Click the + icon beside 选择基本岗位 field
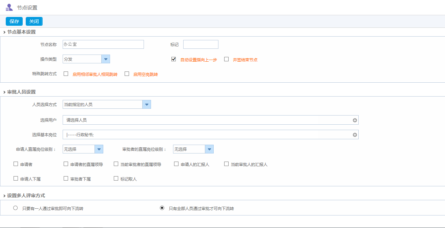The width and height of the screenshot is (445, 228). coord(355,134)
